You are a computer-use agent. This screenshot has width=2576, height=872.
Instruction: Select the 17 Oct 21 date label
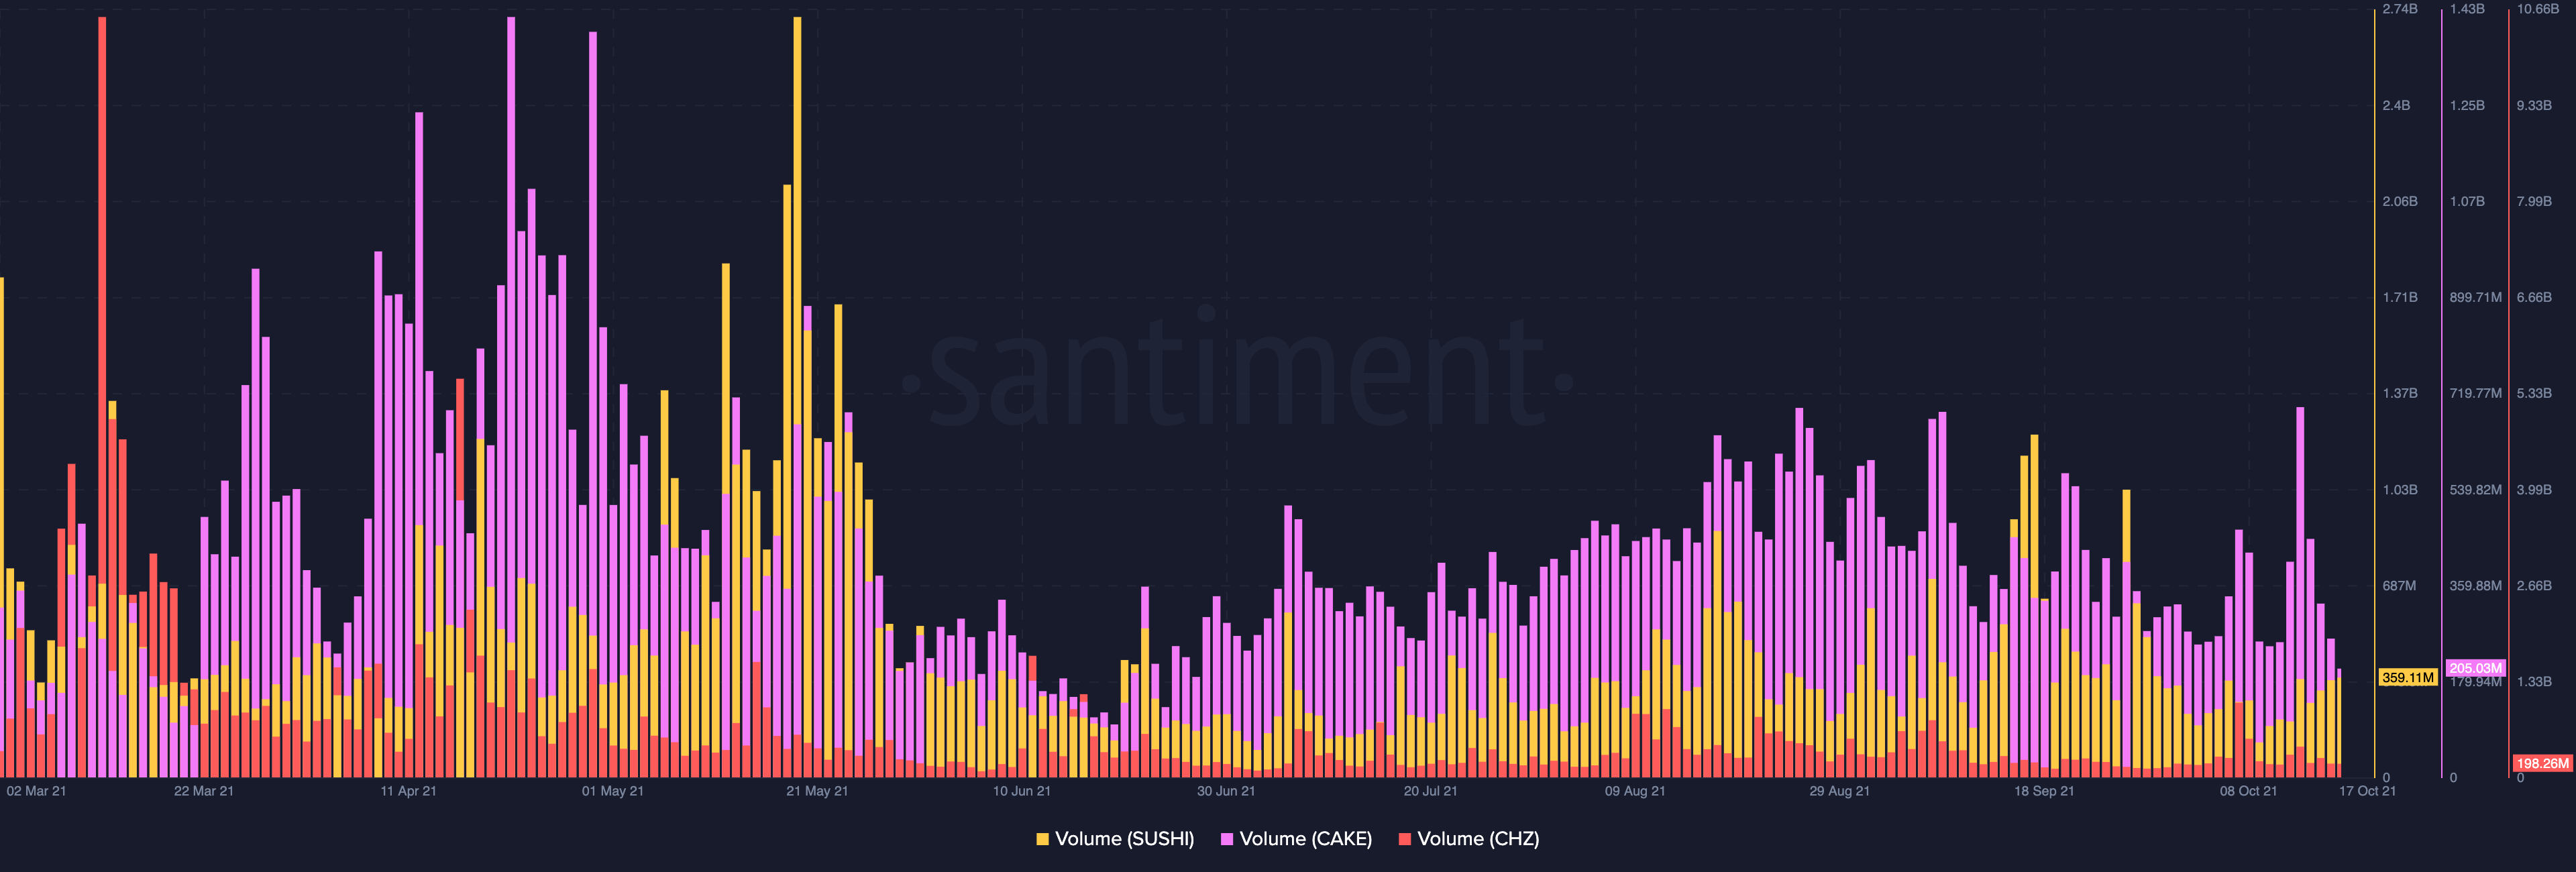click(2367, 791)
